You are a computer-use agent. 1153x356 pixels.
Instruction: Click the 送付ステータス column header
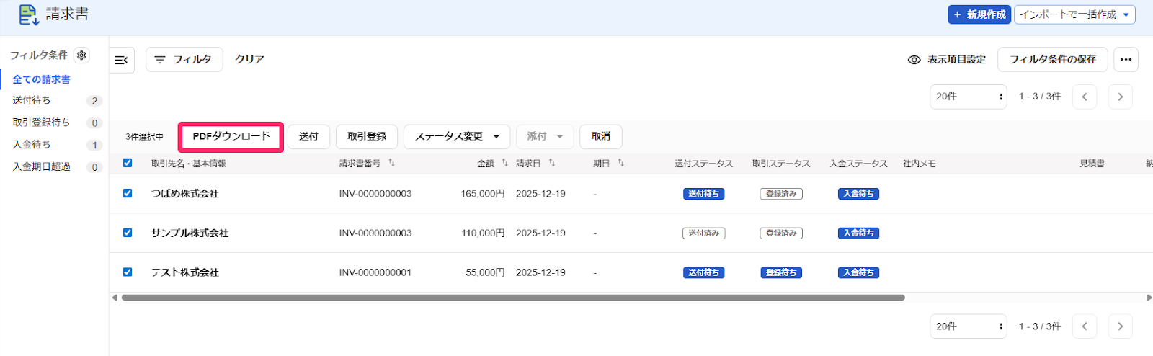coord(703,164)
